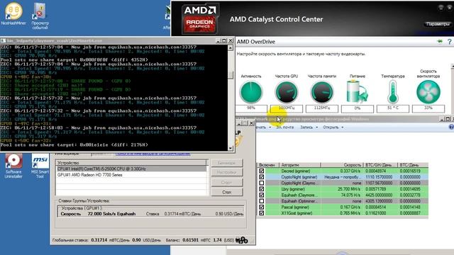Click the Бенчмарк button in NiceHash Miner
This screenshot has width=454, height=255.
[227, 163]
